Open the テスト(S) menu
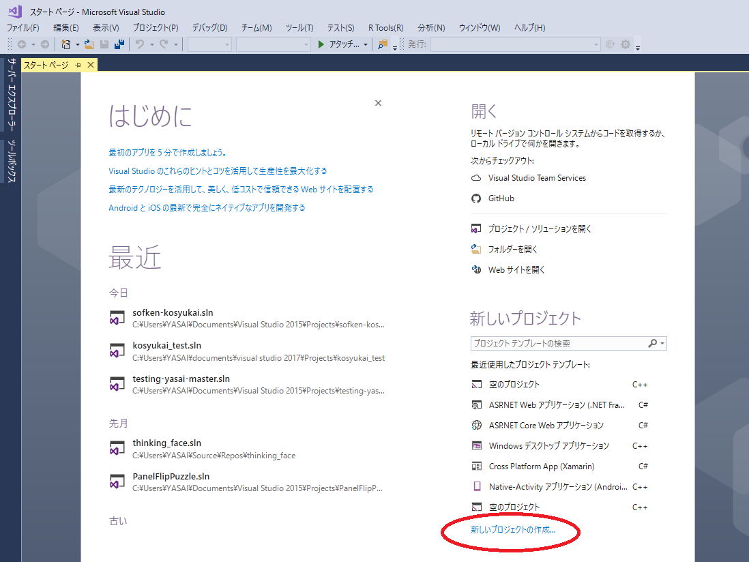 (x=340, y=28)
